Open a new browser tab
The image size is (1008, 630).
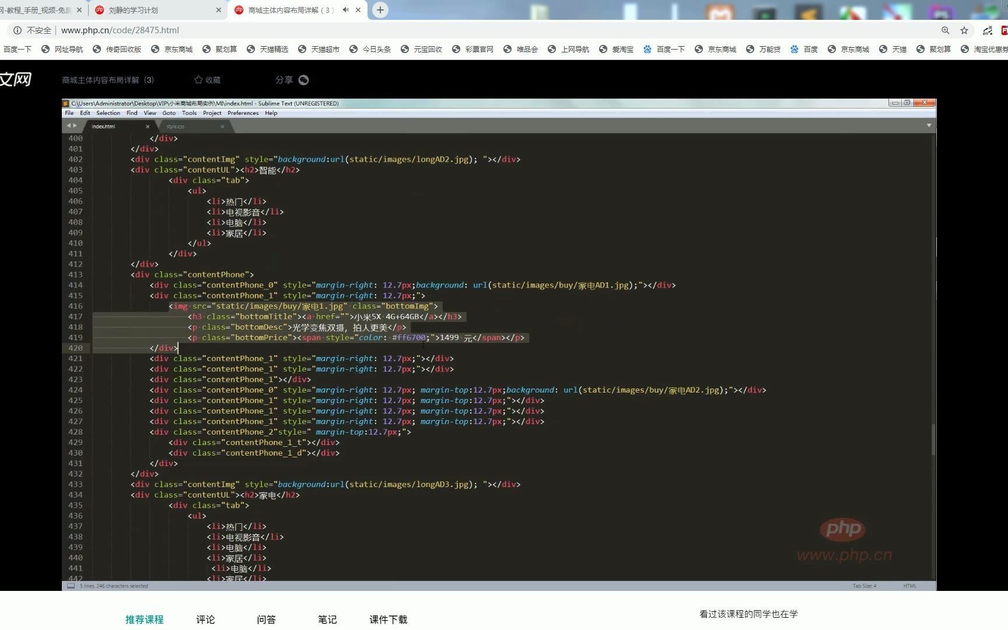coord(380,10)
